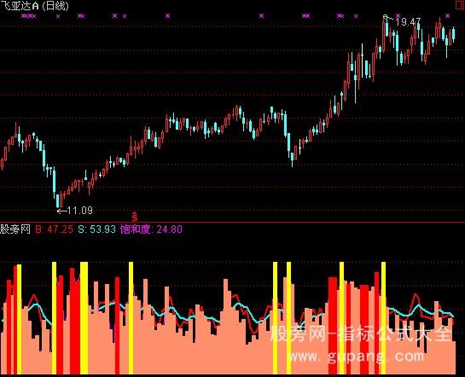The image size is (465, 377).
Task: Click the 股旁网 indicator name label
Action: (15, 229)
